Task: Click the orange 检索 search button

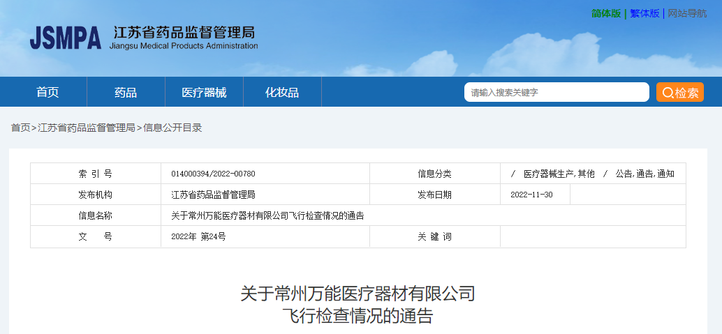Action: tap(680, 92)
